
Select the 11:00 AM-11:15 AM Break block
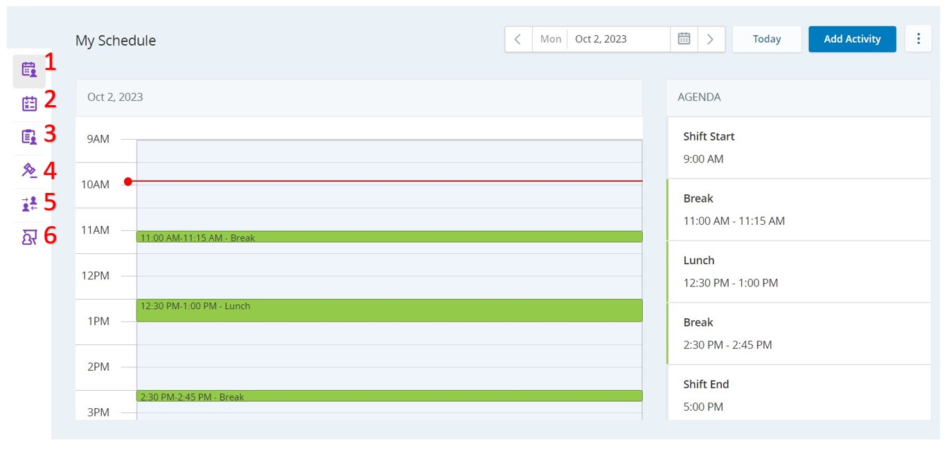click(x=389, y=237)
